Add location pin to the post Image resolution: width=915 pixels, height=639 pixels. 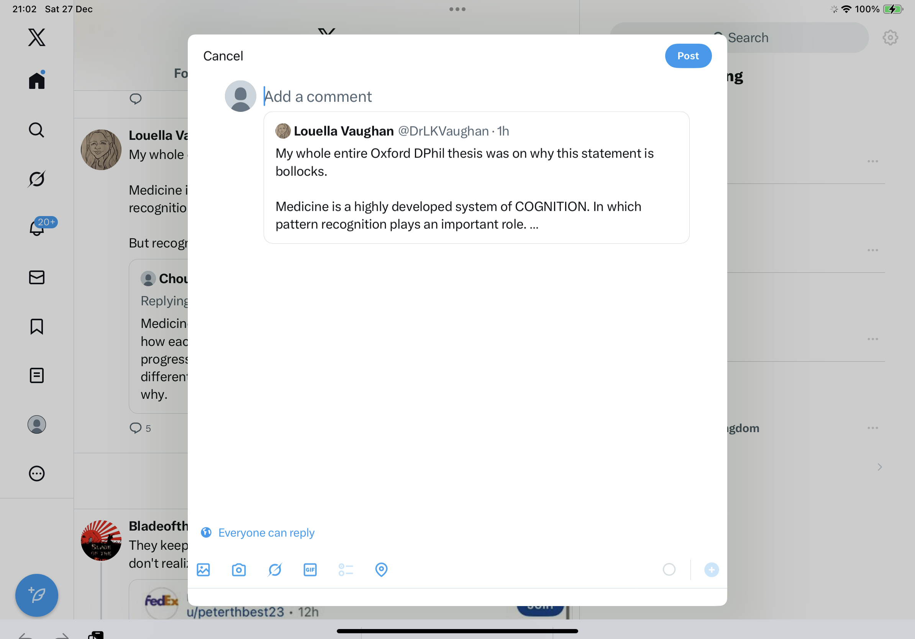pyautogui.click(x=381, y=570)
